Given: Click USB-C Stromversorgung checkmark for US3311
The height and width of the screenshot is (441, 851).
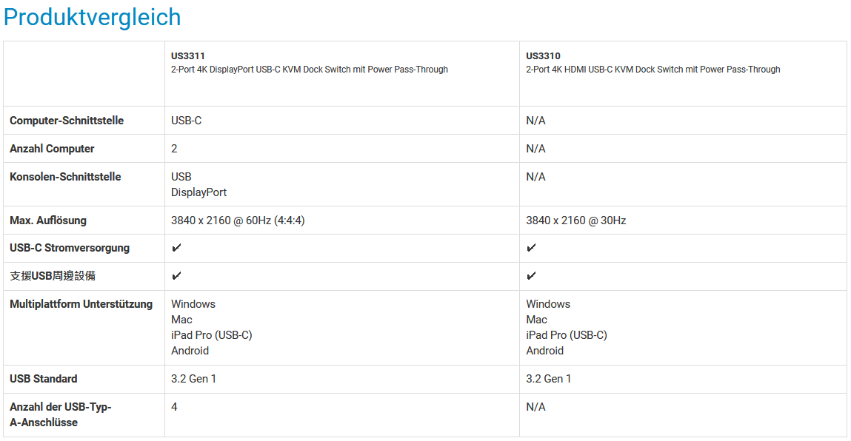Looking at the screenshot, I should point(176,248).
